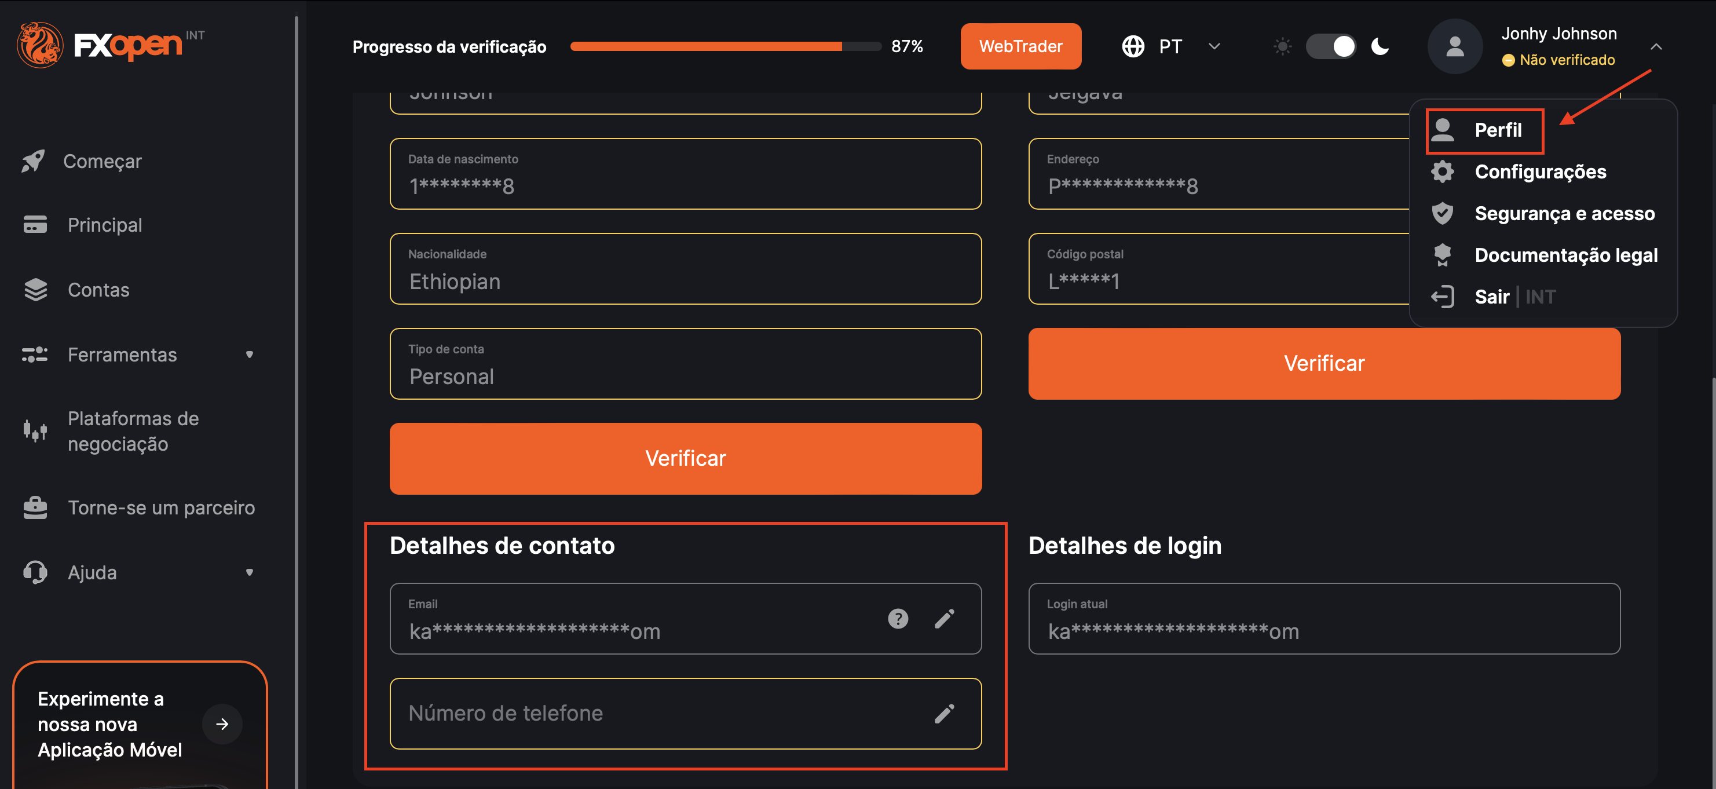The width and height of the screenshot is (1716, 789).
Task: Click the email help question mark icon
Action: tap(897, 619)
